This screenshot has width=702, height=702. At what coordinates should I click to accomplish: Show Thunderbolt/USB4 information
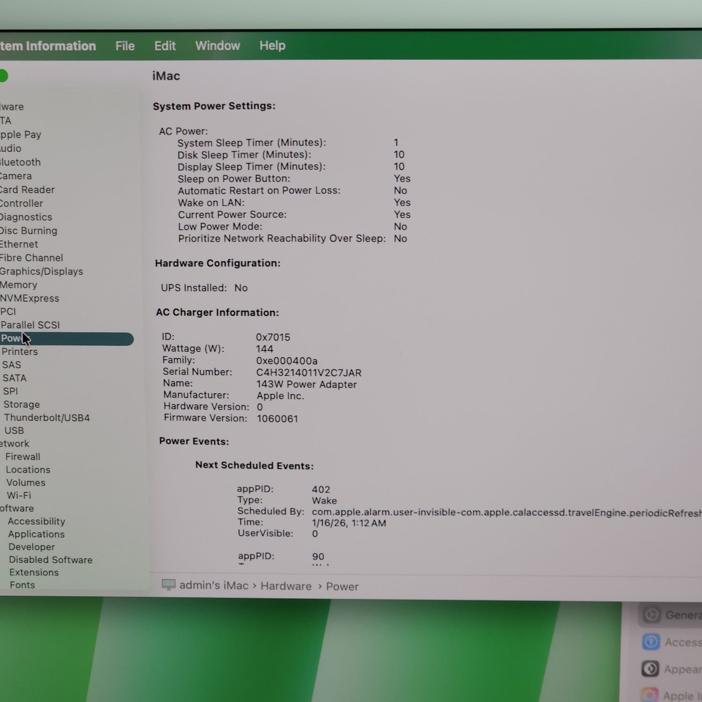[x=47, y=417]
